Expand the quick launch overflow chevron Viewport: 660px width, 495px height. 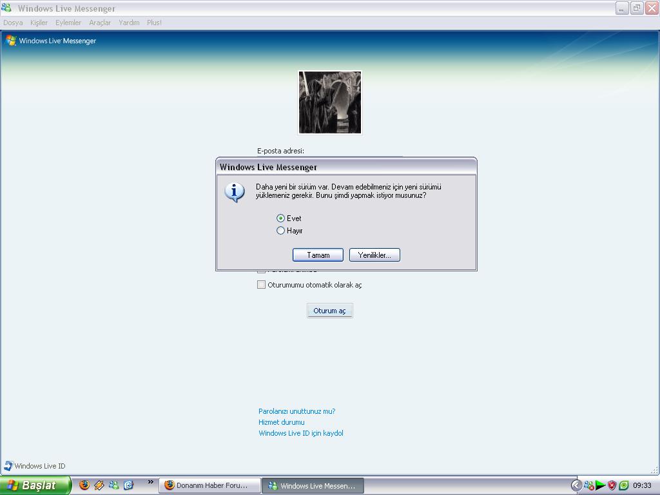[x=150, y=482]
